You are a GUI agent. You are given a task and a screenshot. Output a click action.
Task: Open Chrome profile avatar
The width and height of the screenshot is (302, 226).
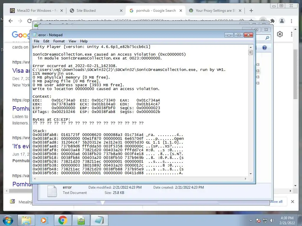[x=282, y=21]
